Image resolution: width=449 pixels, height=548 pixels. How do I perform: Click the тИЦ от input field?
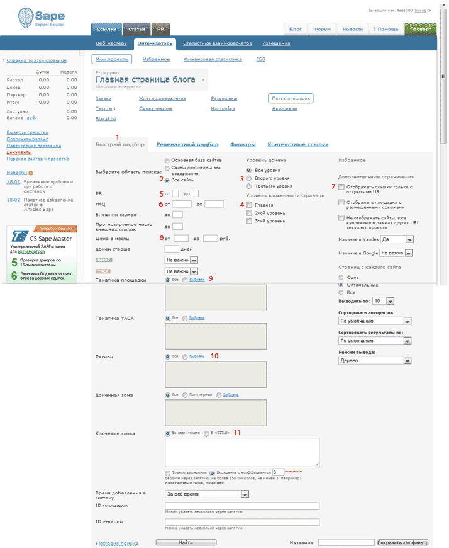(x=182, y=203)
